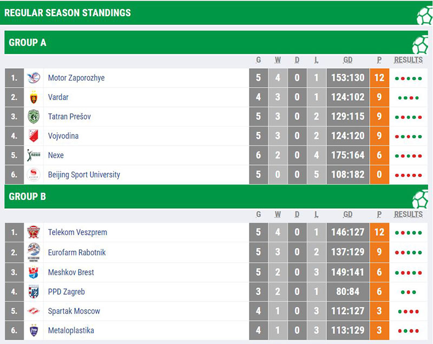Click Motor Zaporozhye's orange 12 points cell

[379, 78]
